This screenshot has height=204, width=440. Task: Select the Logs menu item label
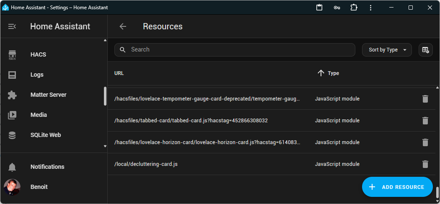coord(37,75)
